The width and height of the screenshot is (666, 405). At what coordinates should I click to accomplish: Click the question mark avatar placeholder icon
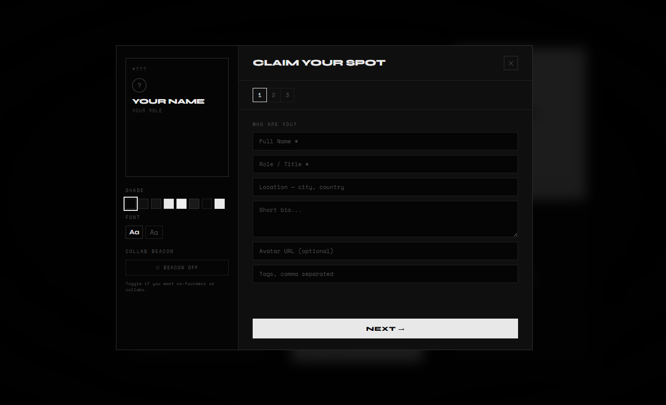pyautogui.click(x=139, y=85)
